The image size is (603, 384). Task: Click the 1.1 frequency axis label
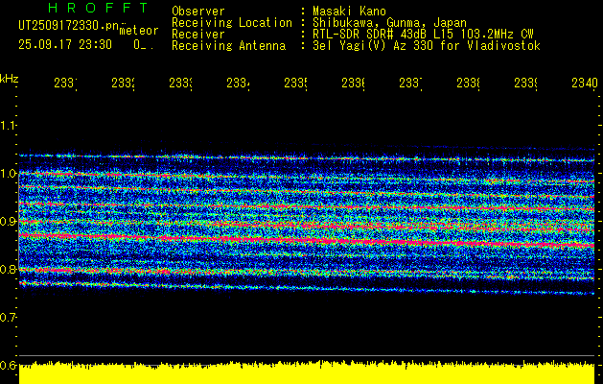[x=8, y=125]
